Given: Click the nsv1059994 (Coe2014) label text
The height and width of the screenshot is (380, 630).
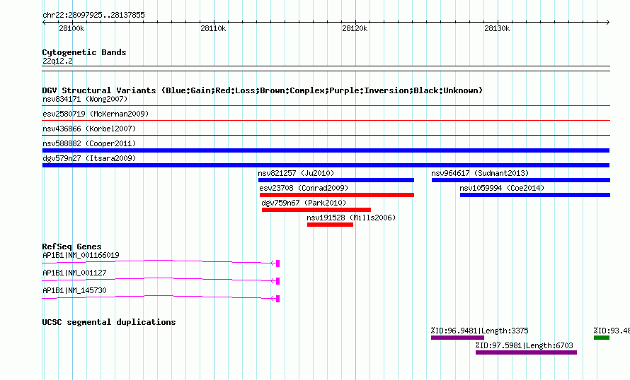Looking at the screenshot, I should [503, 188].
